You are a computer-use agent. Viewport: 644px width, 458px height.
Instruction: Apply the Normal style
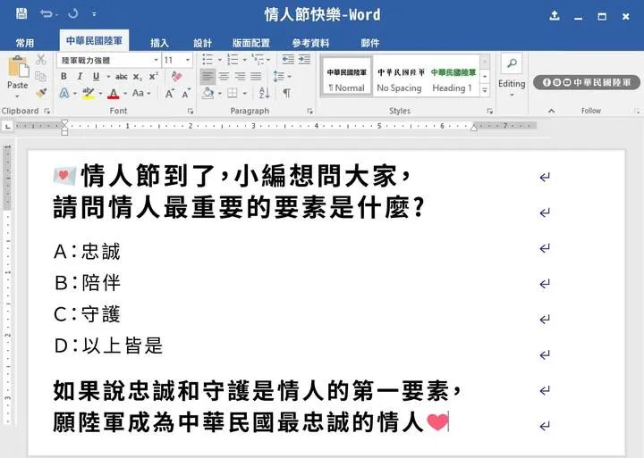pyautogui.click(x=347, y=76)
